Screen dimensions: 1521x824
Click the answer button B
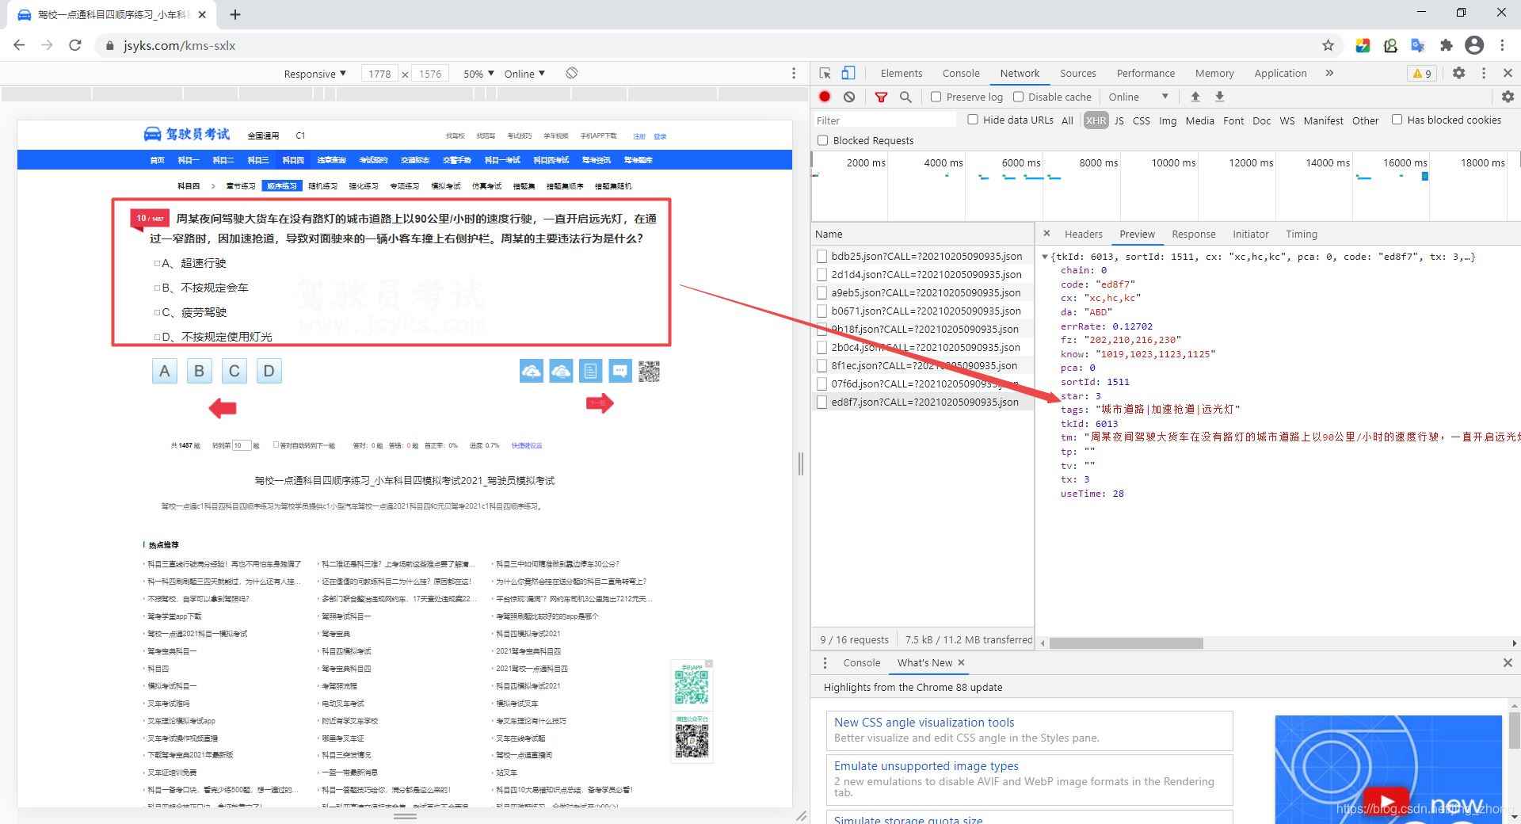tap(199, 371)
